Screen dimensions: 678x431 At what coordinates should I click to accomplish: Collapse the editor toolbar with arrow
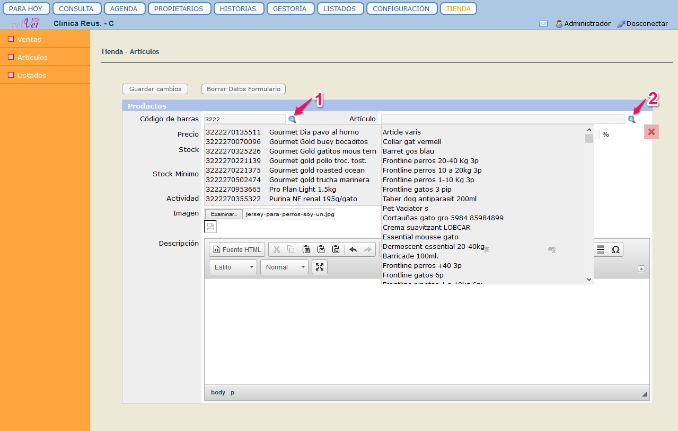point(641,269)
